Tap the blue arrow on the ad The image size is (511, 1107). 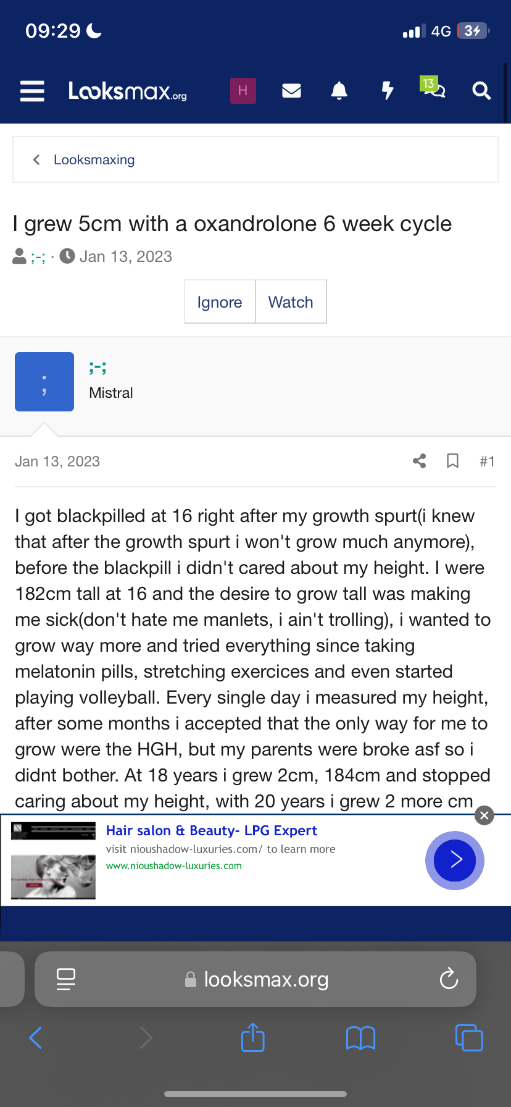(455, 860)
